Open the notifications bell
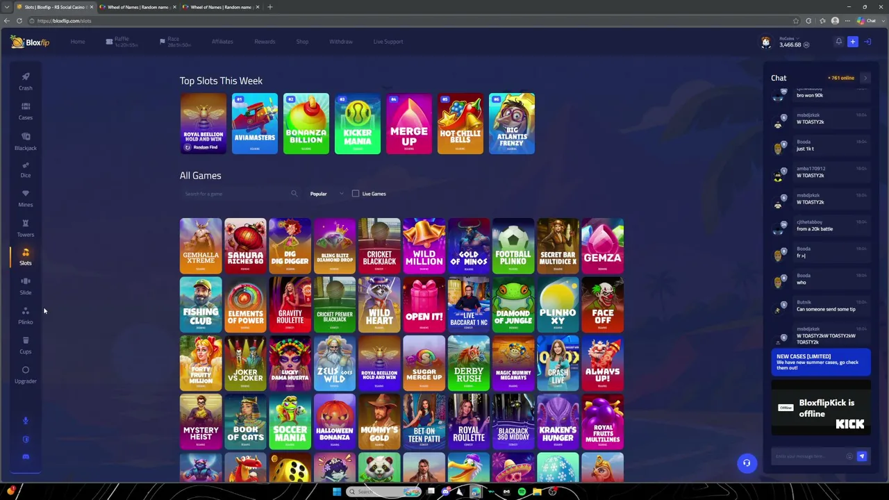The height and width of the screenshot is (500, 889). (839, 42)
